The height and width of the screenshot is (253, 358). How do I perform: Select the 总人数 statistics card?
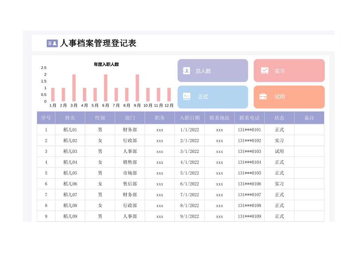(213, 70)
